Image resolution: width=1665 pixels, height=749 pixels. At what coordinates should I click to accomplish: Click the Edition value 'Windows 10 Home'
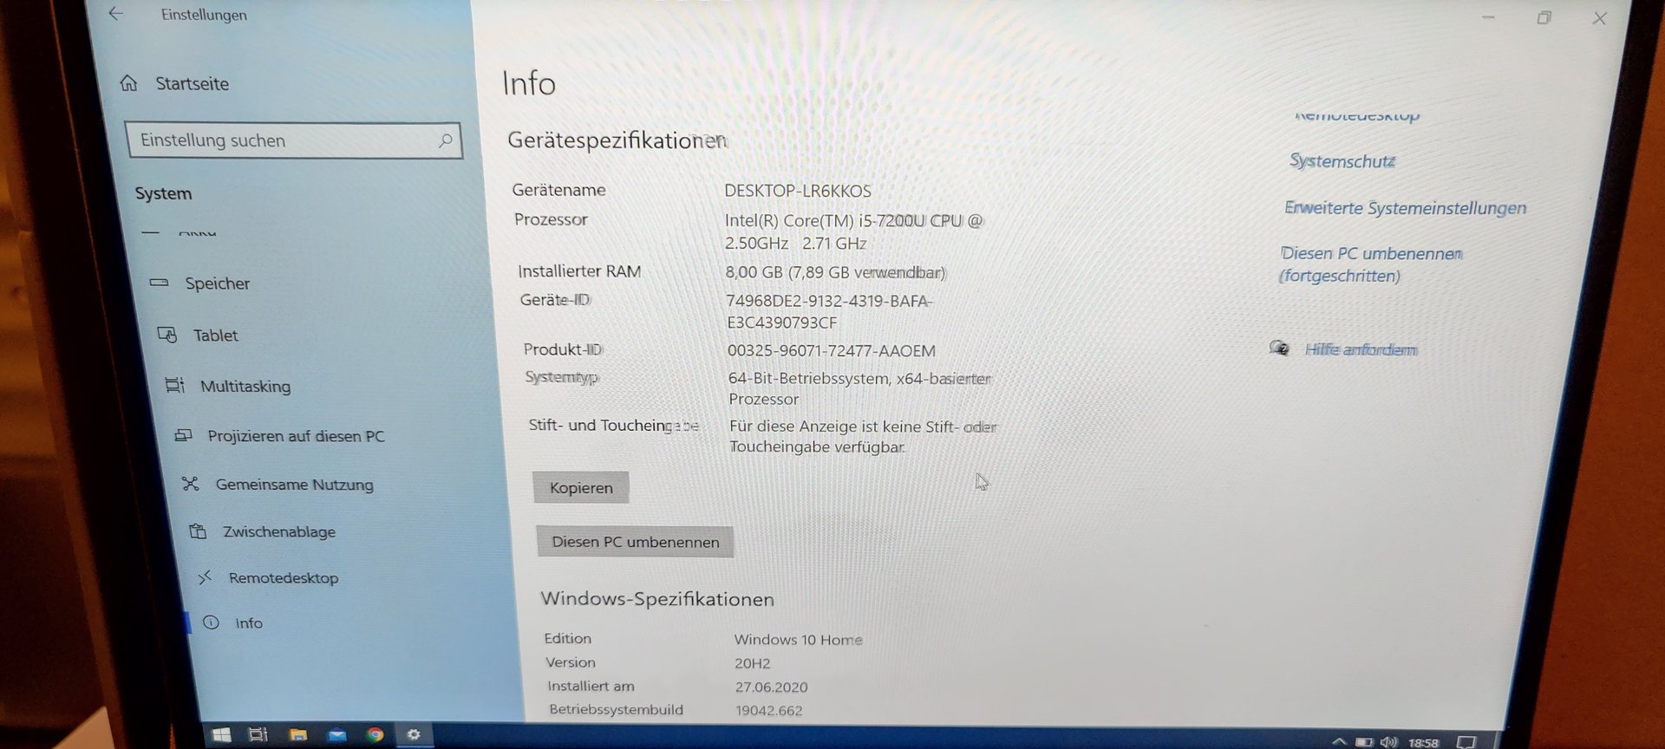tap(798, 640)
